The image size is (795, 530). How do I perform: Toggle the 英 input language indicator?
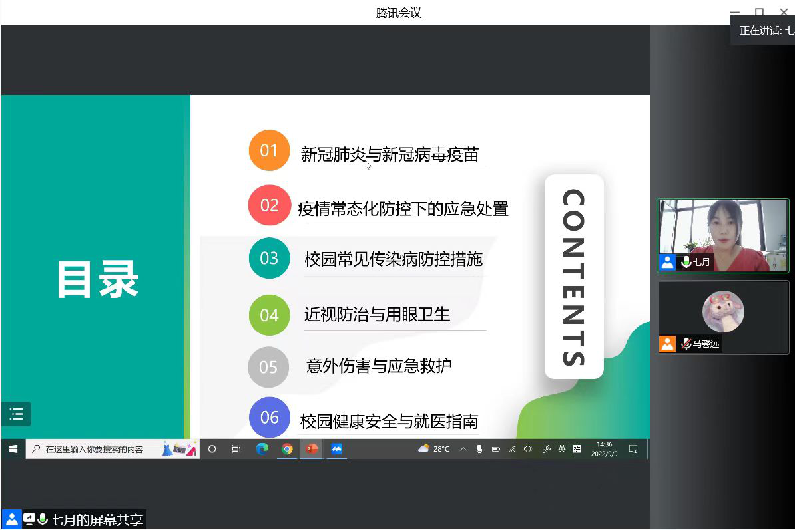tap(561, 449)
